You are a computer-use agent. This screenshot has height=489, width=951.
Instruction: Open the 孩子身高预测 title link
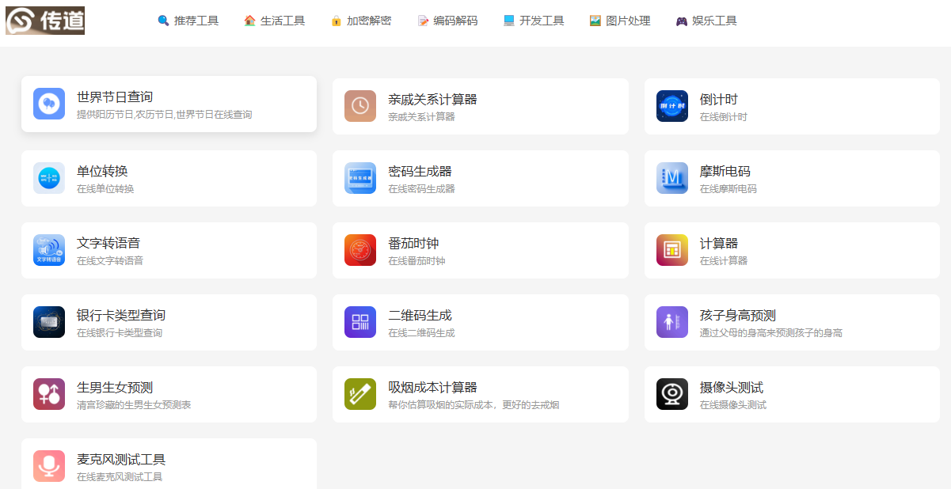click(738, 315)
